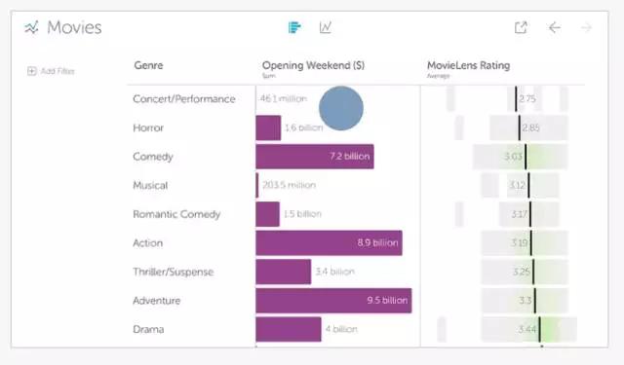This screenshot has width=624, height=365.
Task: Switch to the bar chart view icon
Action: click(294, 27)
